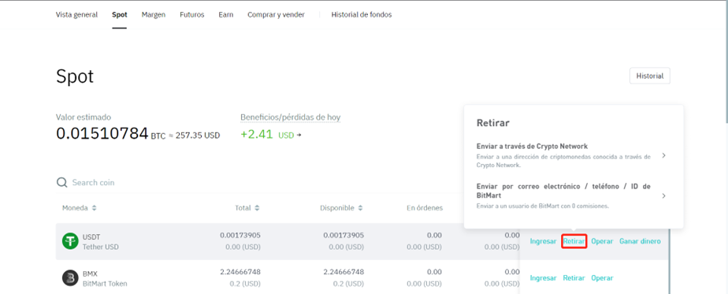Screen dimensions: 728x294
Task: Go to Earn tab
Action: coord(225,15)
